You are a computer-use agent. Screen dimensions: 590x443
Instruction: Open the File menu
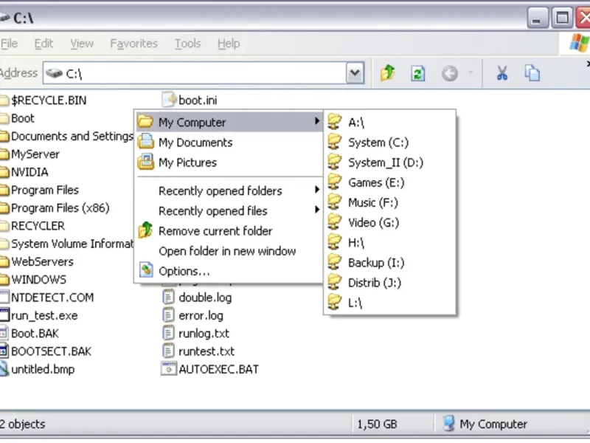click(x=9, y=44)
